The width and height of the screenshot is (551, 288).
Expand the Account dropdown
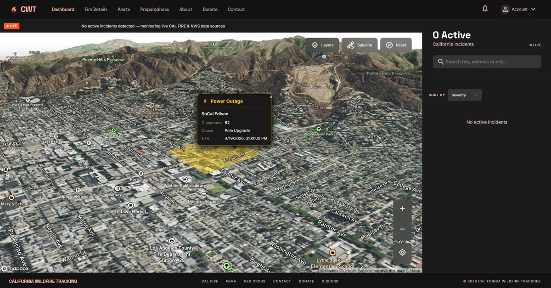tap(518, 9)
